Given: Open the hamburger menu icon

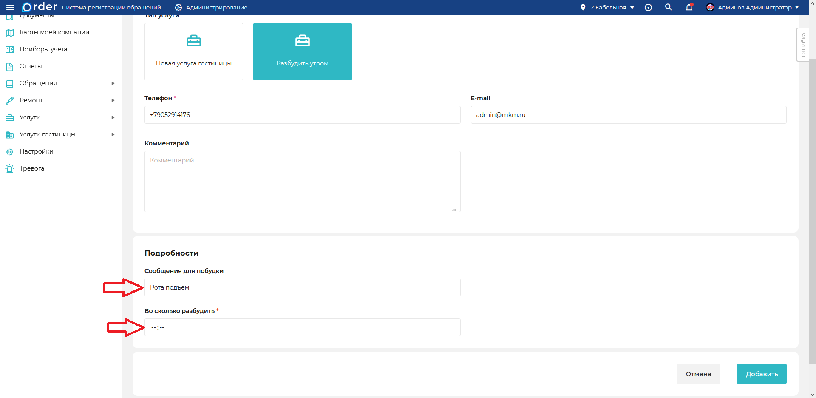Looking at the screenshot, I should pyautogui.click(x=10, y=7).
